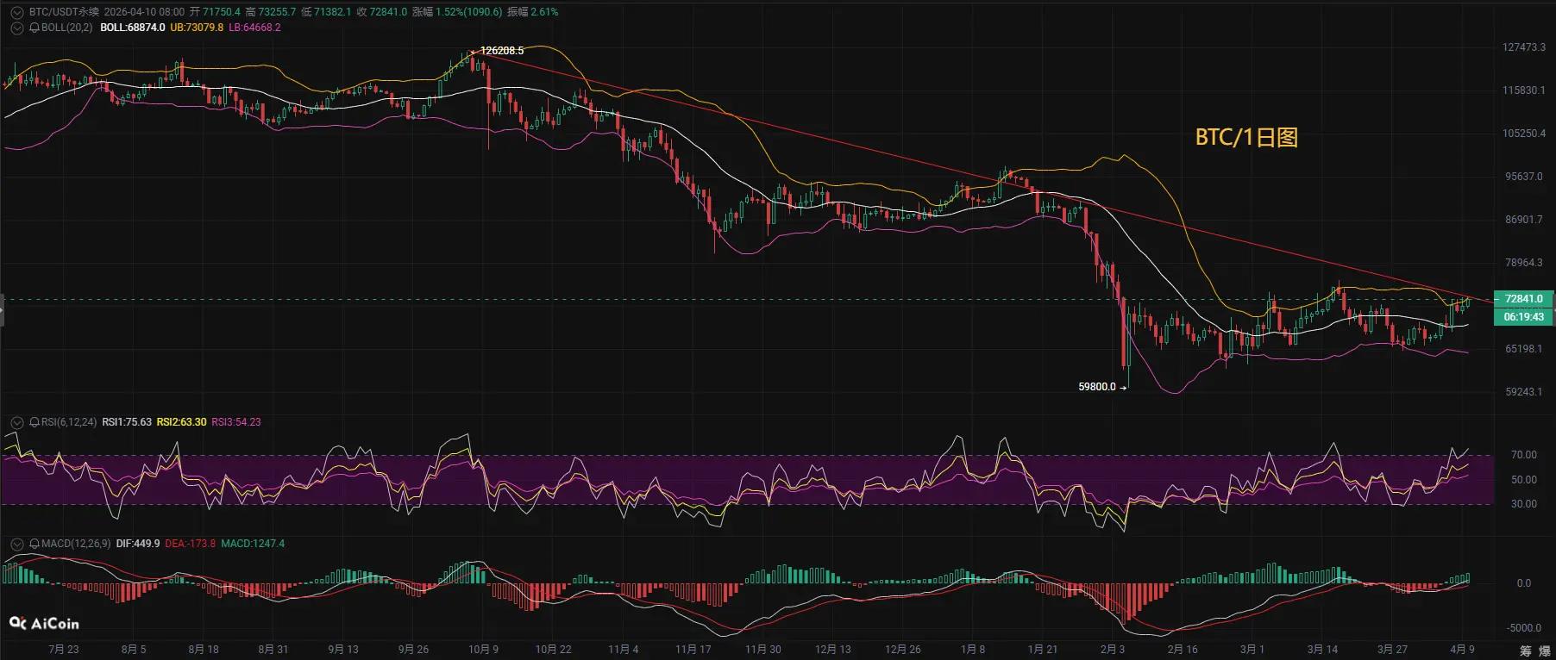Open MACD(12,26,9) indicator settings label
This screenshot has width=1556, height=660.
coord(76,544)
